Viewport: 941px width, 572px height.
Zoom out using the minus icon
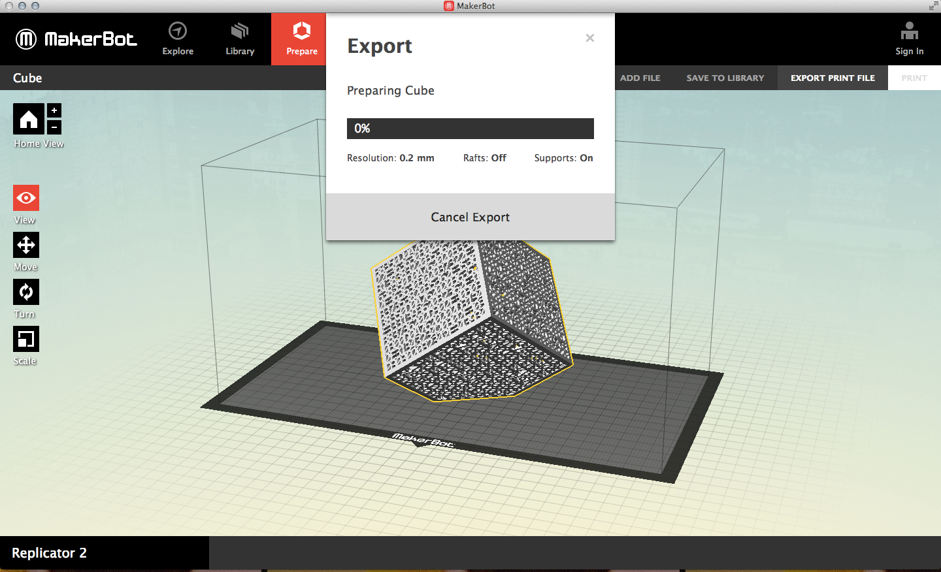(x=54, y=127)
